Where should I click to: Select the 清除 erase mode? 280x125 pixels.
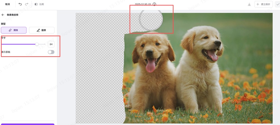click(14, 30)
